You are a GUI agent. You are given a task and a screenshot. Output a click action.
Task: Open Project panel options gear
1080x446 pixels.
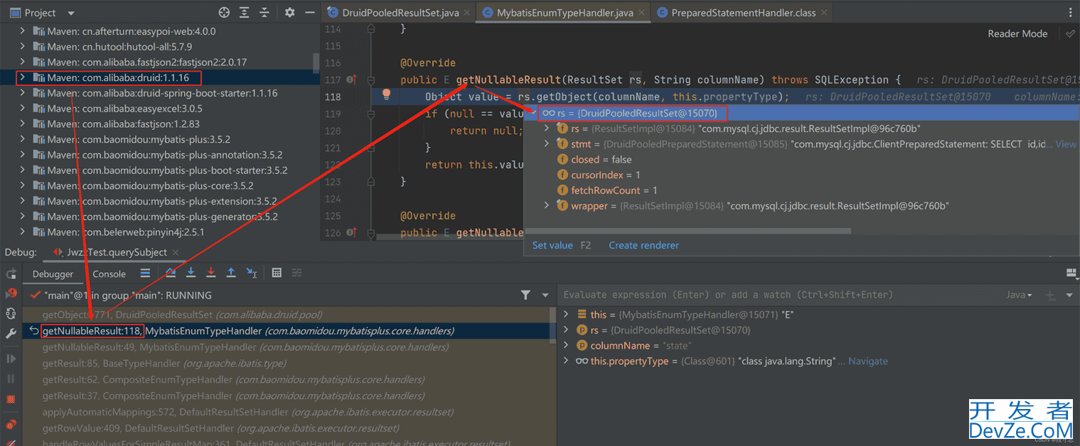pyautogui.click(x=289, y=13)
